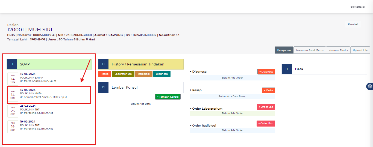Click the + Order Lab button
Viewport: 373px width, 147px height.
click(x=266, y=107)
